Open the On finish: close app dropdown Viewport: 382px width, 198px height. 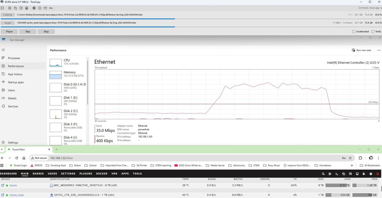point(370,8)
